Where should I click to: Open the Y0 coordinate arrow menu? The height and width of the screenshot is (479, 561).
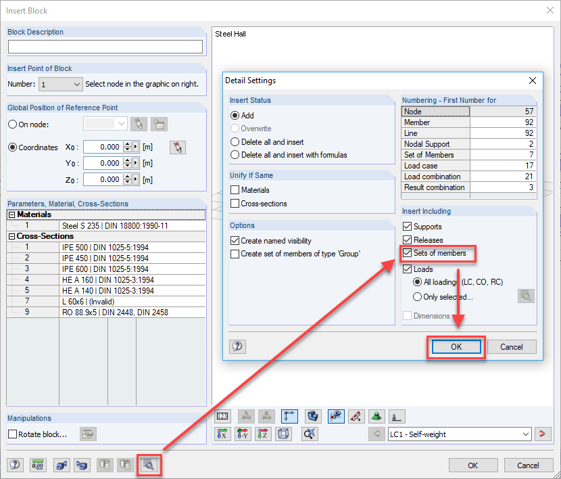click(136, 163)
